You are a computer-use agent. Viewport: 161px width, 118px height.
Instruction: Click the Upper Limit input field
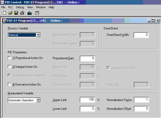coord(87,100)
